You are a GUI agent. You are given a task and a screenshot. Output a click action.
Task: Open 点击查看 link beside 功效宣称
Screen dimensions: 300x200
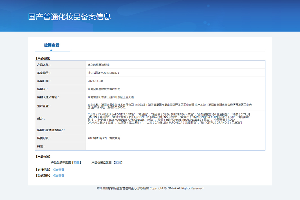coord(59,176)
